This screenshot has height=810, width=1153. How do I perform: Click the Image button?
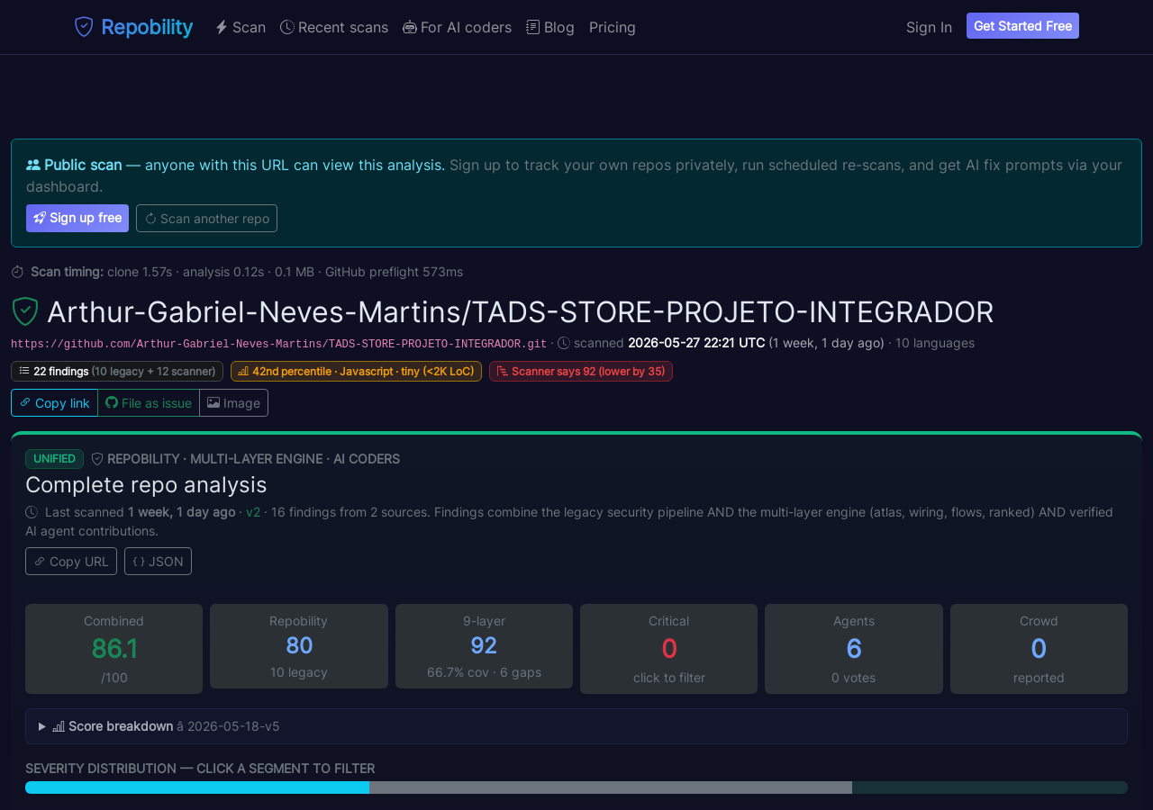233,403
